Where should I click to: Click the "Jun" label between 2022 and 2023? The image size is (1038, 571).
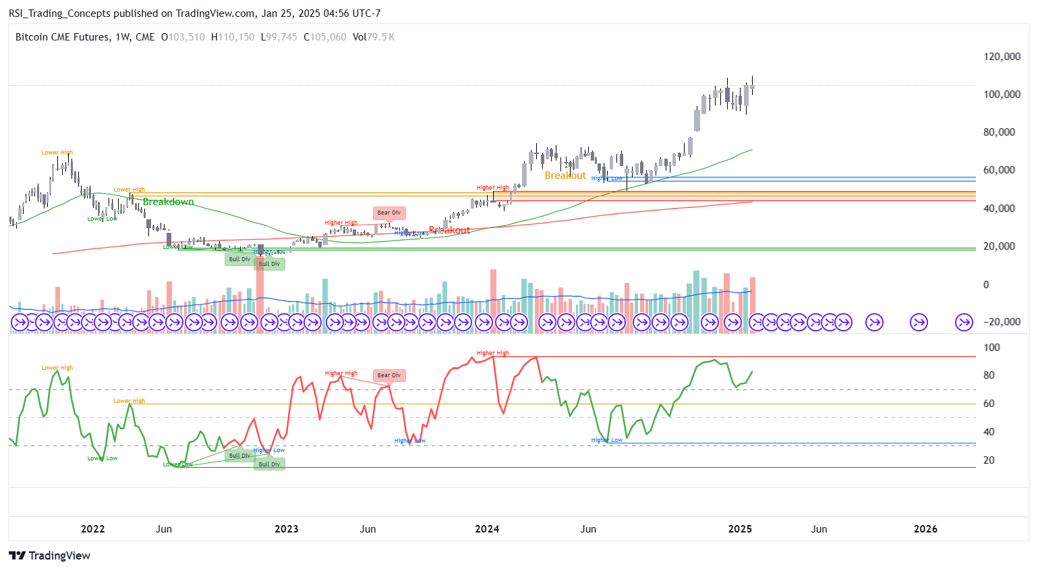pyautogui.click(x=164, y=529)
